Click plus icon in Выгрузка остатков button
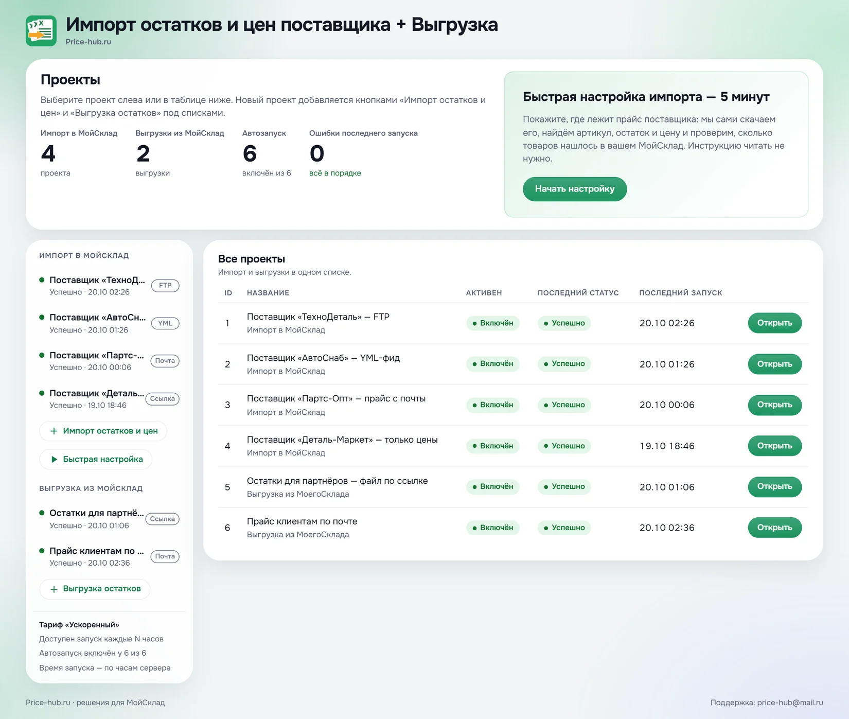The image size is (849, 719). coord(54,589)
